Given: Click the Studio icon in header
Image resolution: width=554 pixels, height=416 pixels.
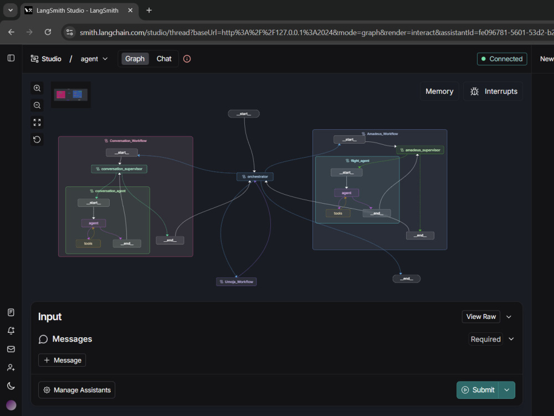Looking at the screenshot, I should (34, 59).
